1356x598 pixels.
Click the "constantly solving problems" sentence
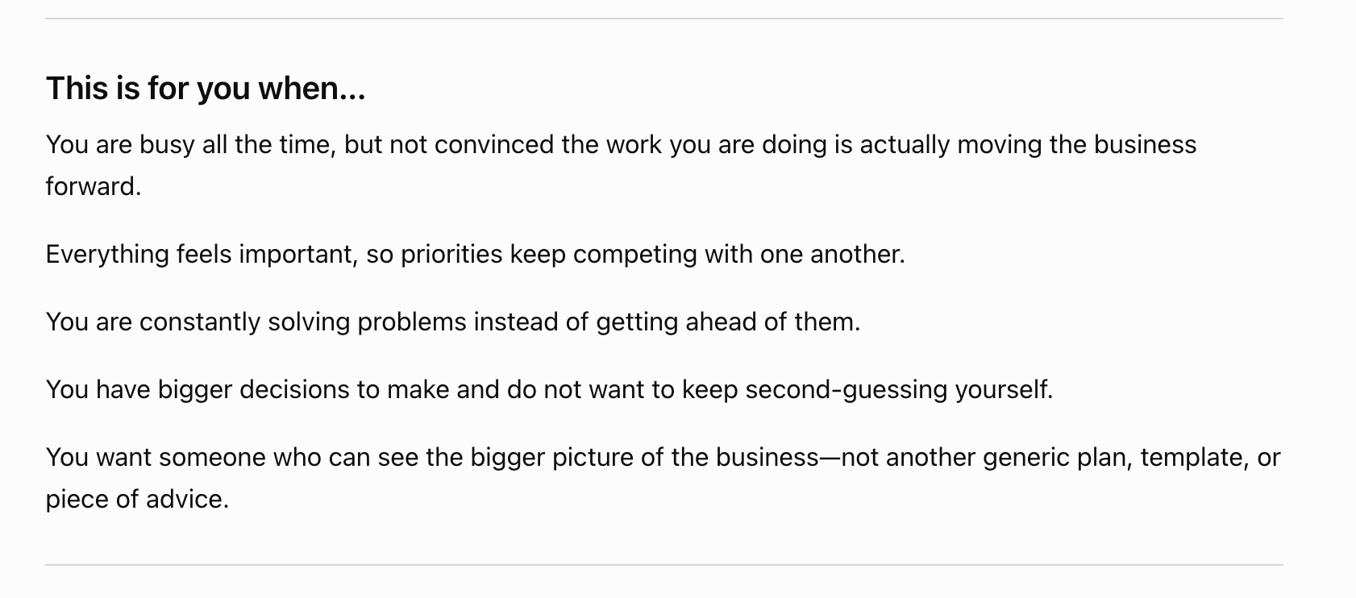pos(453,322)
